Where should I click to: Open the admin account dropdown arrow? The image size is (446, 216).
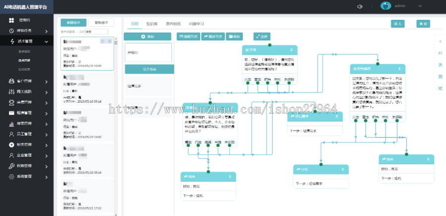tap(420, 6)
